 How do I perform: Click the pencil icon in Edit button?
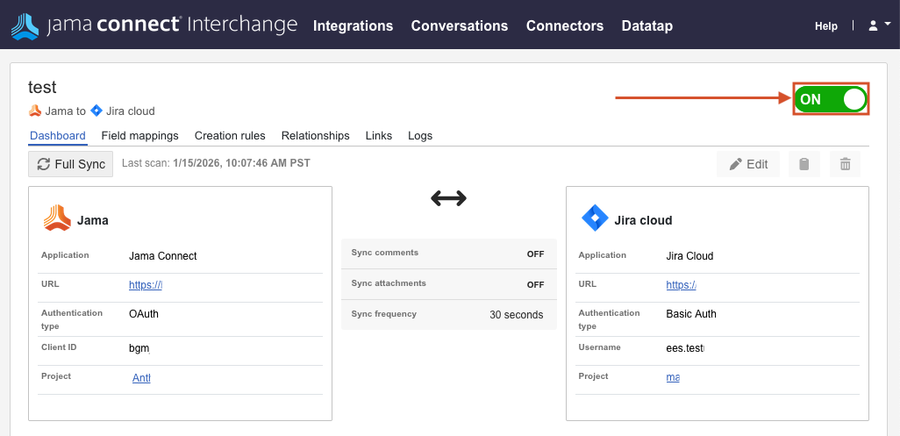pos(735,165)
